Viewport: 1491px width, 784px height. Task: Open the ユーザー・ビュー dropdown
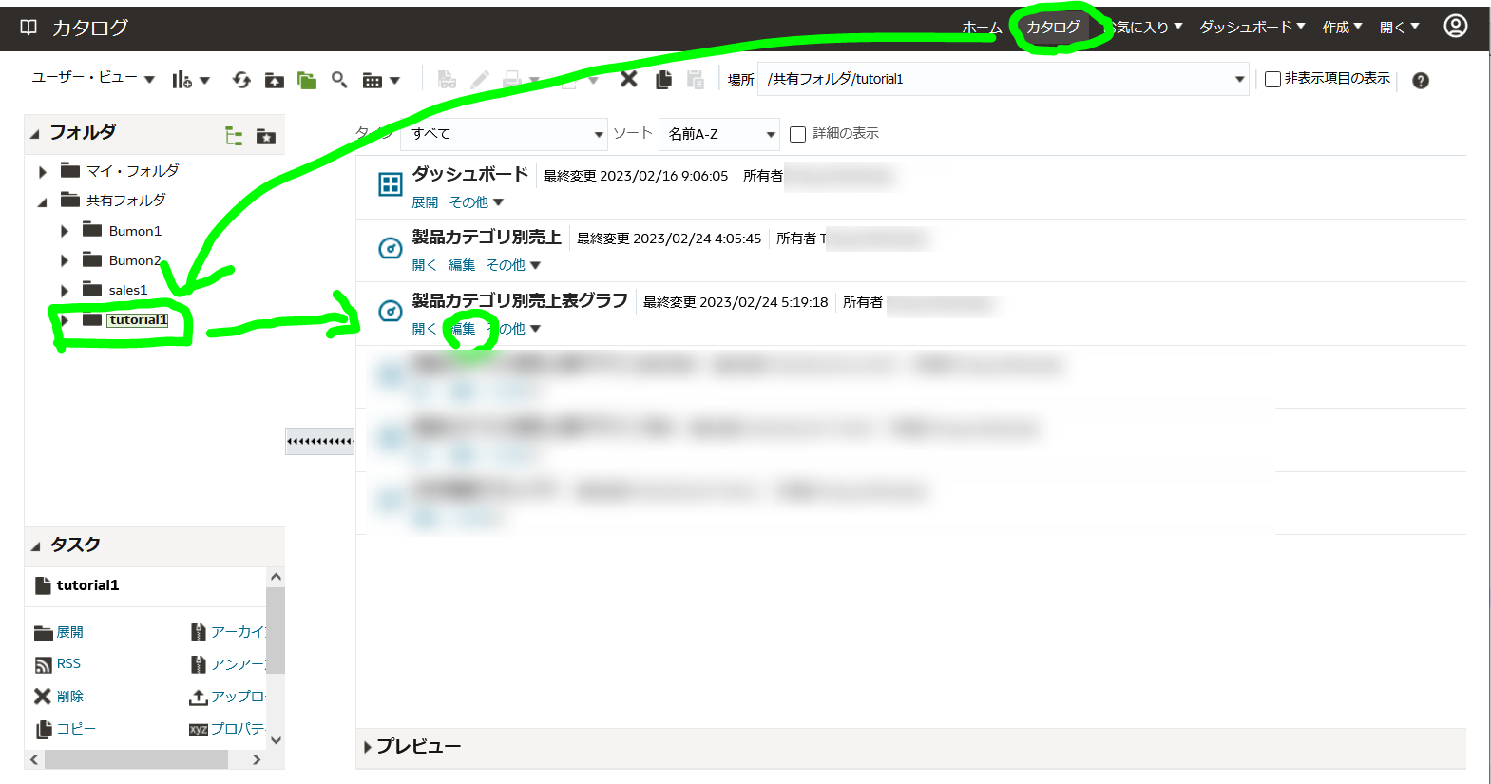tap(93, 78)
